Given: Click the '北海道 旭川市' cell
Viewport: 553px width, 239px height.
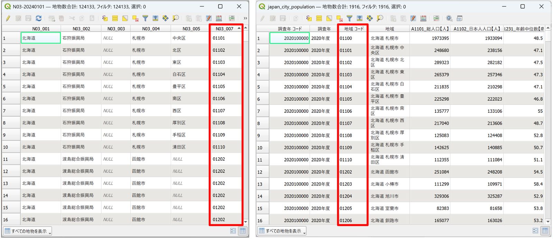Looking at the screenshot, I should click(389, 196).
